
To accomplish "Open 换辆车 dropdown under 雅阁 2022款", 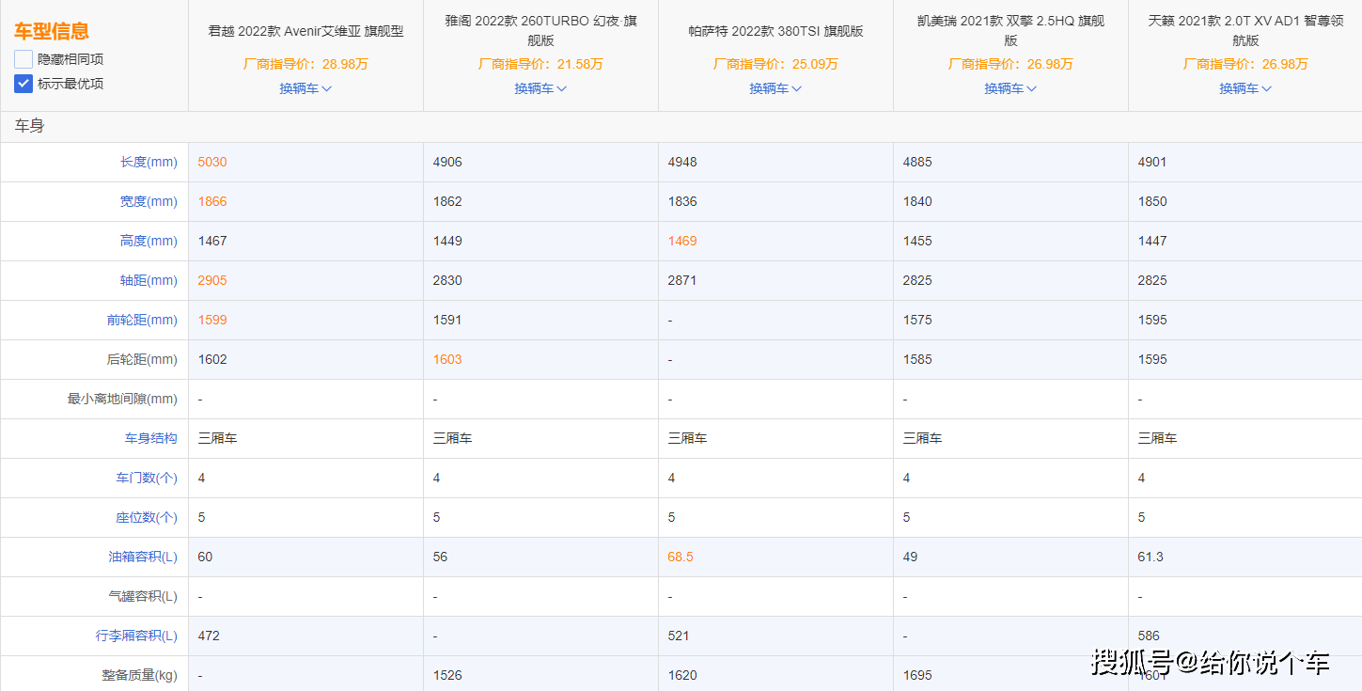I will [540, 88].
